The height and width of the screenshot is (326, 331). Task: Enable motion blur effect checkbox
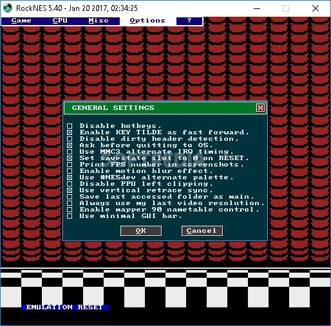[70, 171]
